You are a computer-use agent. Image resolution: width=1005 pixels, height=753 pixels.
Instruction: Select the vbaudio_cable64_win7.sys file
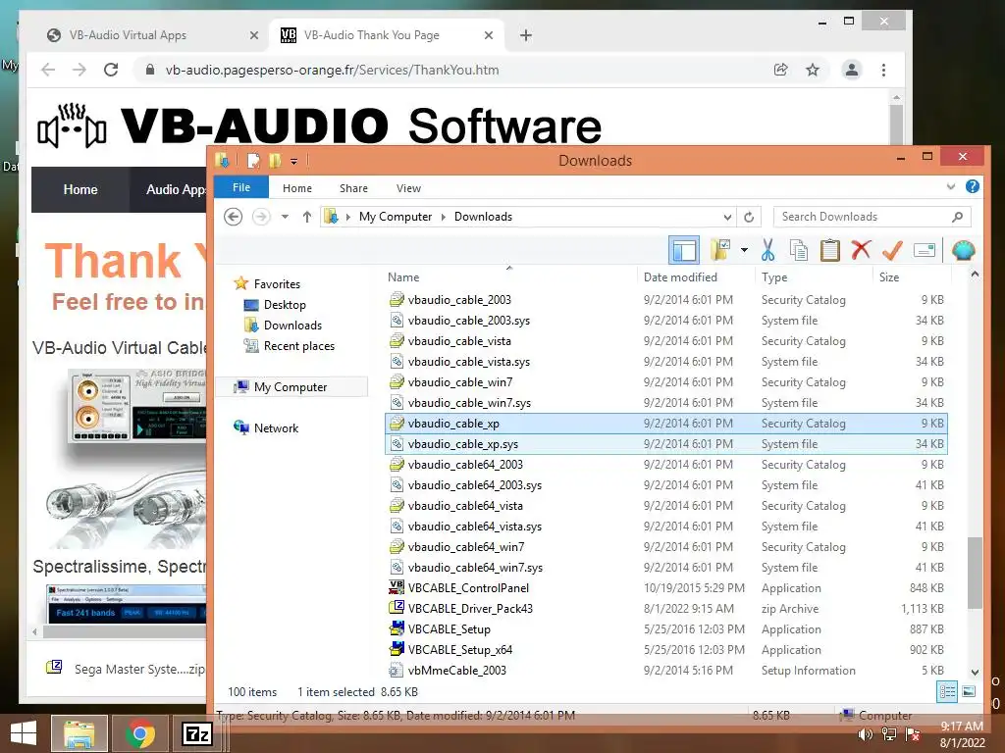[666, 568]
